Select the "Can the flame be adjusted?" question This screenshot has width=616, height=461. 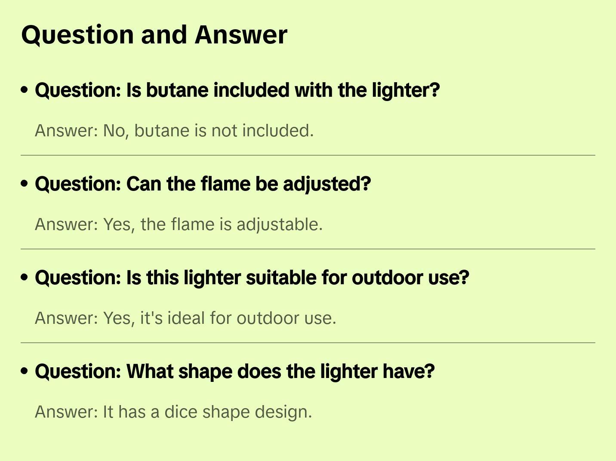pos(203,184)
